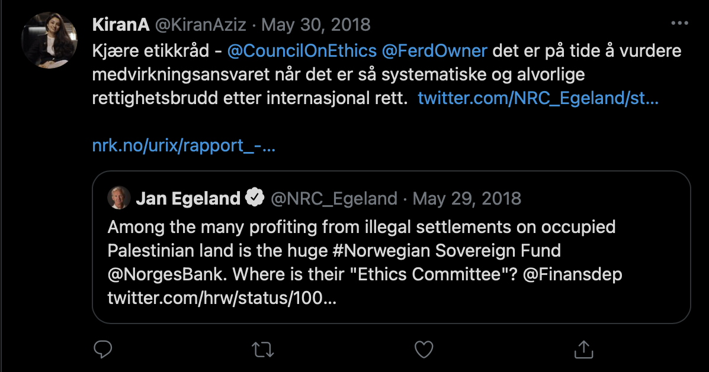Click the @KiranAziz handle
The height and width of the screenshot is (372, 709).
203,25
